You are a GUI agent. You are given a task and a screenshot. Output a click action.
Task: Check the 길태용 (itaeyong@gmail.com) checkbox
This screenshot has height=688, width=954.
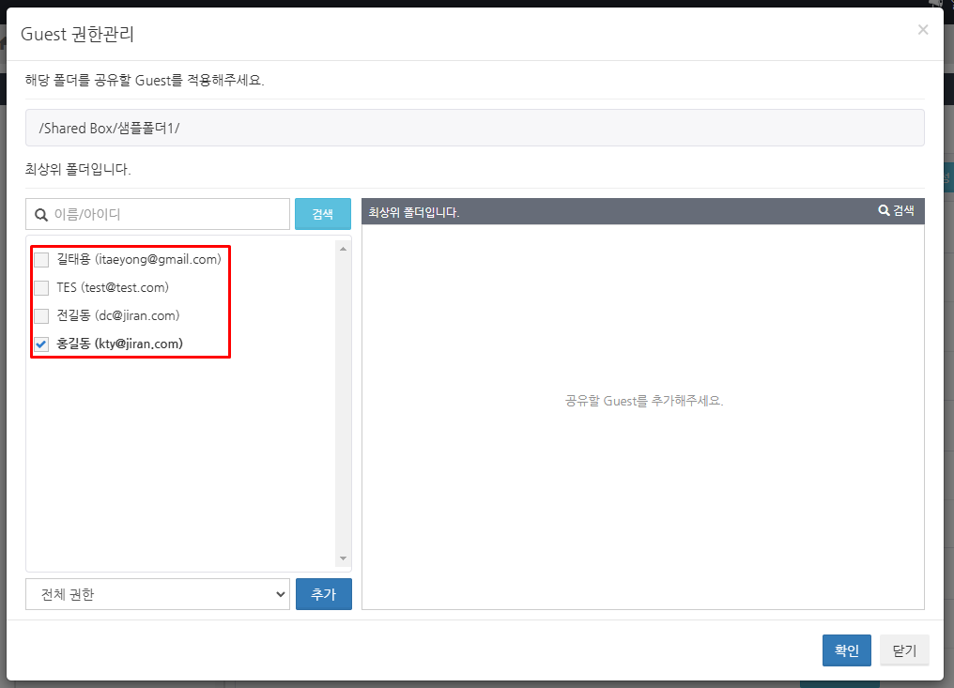41,260
